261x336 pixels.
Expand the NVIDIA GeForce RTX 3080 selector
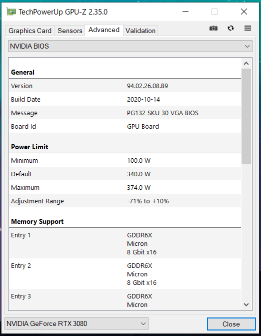[76, 323]
